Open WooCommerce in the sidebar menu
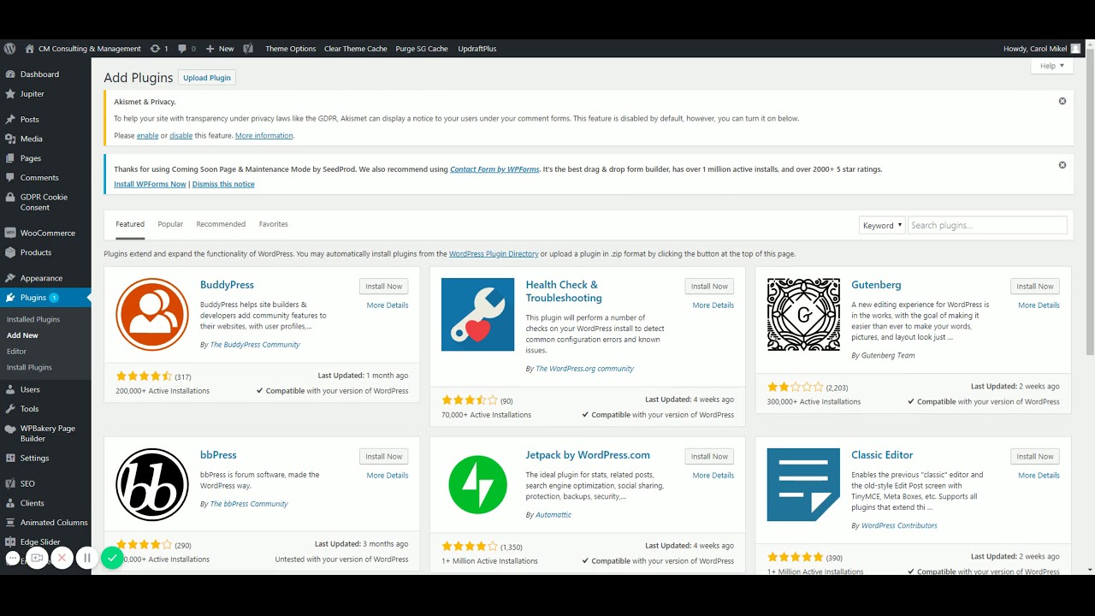1095x616 pixels. (x=46, y=233)
